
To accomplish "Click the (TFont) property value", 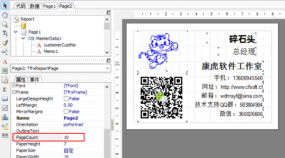I will tap(71, 86).
